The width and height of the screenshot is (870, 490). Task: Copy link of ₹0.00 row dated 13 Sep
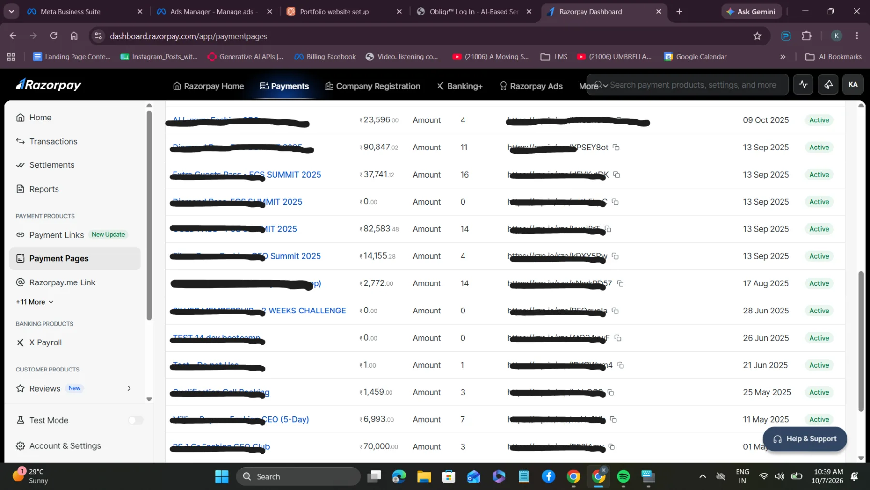(x=615, y=202)
